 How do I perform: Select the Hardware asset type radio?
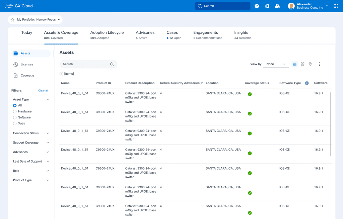click(x=15, y=112)
